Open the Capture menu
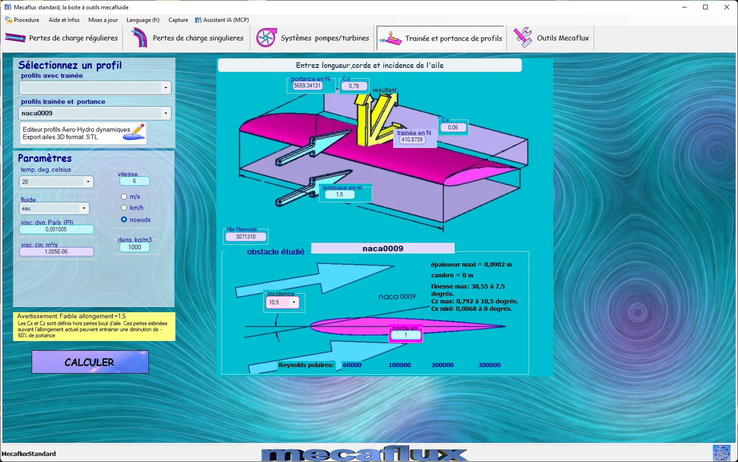Image resolution: width=738 pixels, height=462 pixels. (x=178, y=20)
